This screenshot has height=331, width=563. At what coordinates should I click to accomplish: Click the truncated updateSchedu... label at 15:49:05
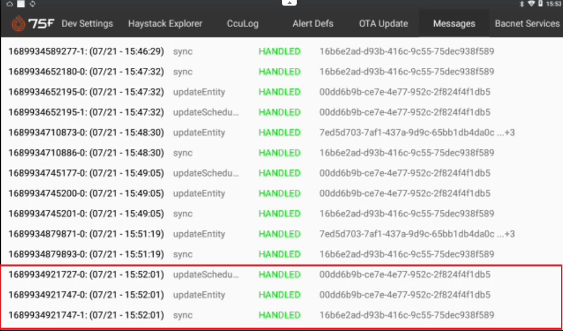tap(206, 173)
